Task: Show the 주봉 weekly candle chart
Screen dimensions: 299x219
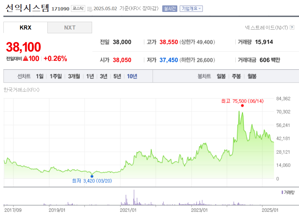Action: (x=236, y=76)
